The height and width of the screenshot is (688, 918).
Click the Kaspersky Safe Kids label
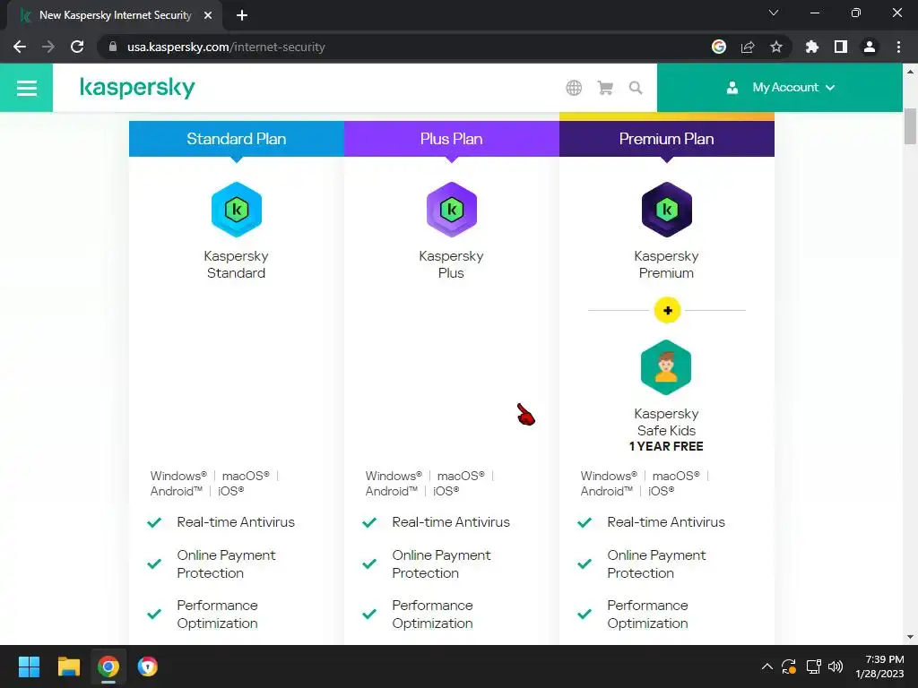(x=666, y=422)
